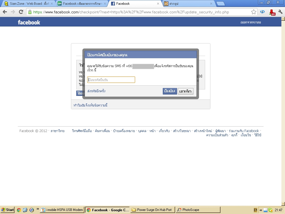The image size is (285, 214).
Task: Launch Windows Media Player quick launch icon
Action: 32,210
